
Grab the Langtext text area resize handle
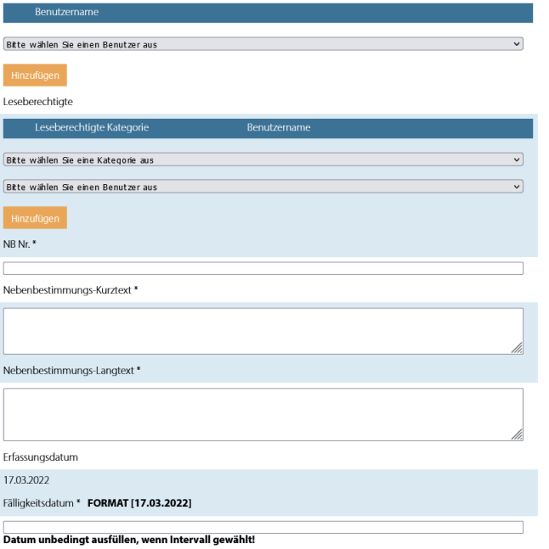[518, 435]
